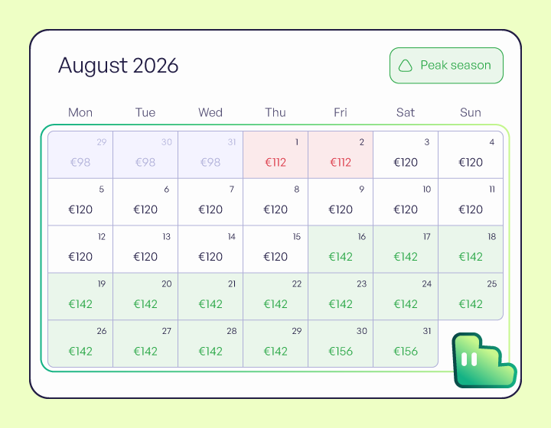551x428 pixels.
Task: Select July 31 cell at €98
Action: click(x=210, y=154)
